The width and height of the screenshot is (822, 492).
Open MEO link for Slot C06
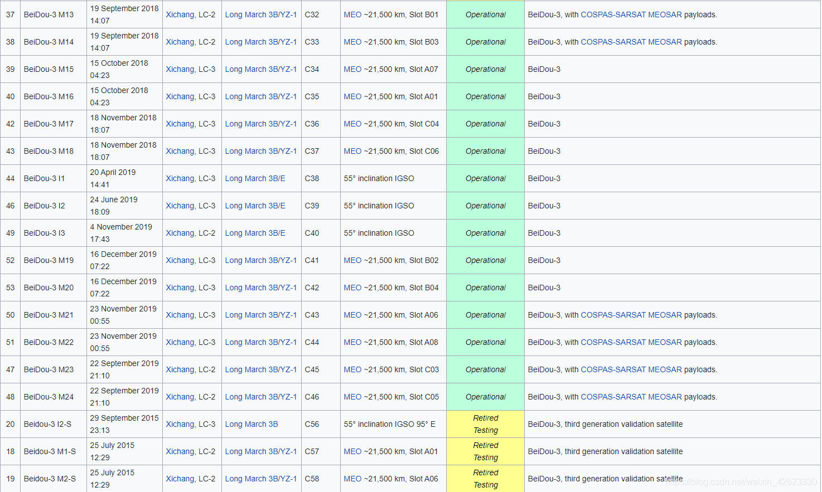coord(352,151)
